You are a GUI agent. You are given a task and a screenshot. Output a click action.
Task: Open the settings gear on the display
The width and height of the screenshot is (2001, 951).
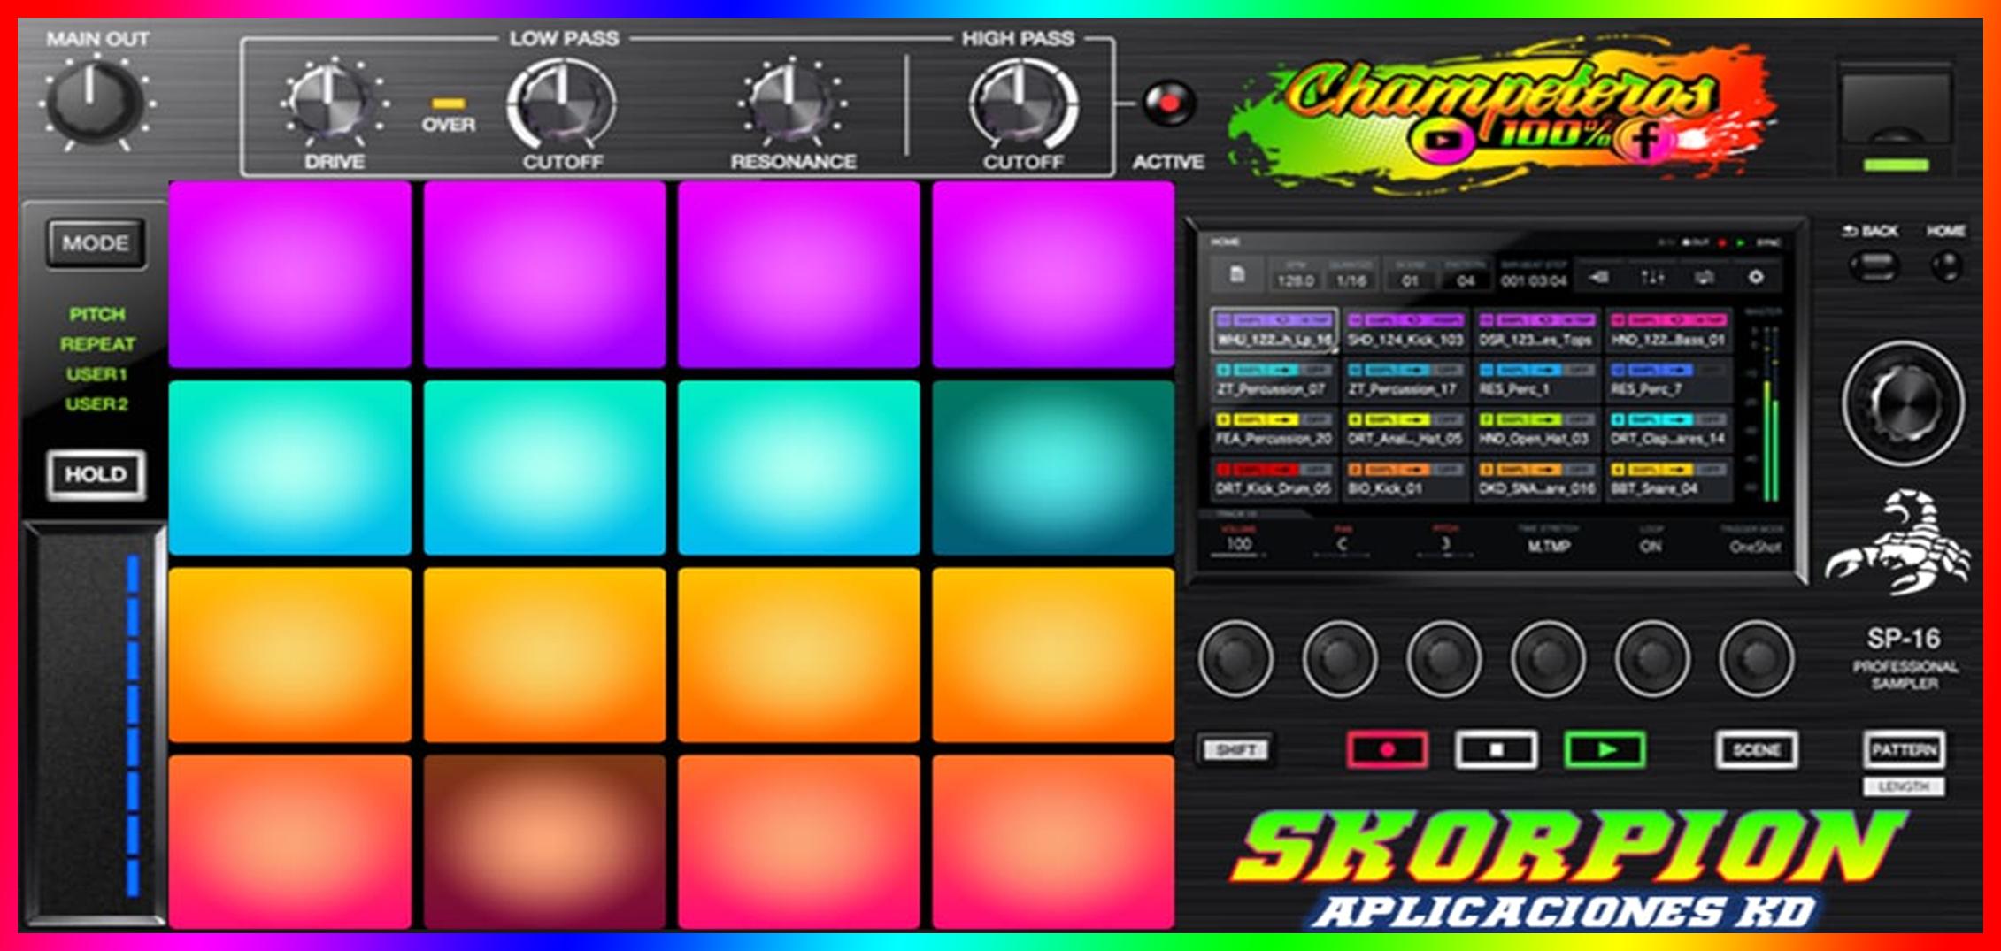(x=1756, y=278)
